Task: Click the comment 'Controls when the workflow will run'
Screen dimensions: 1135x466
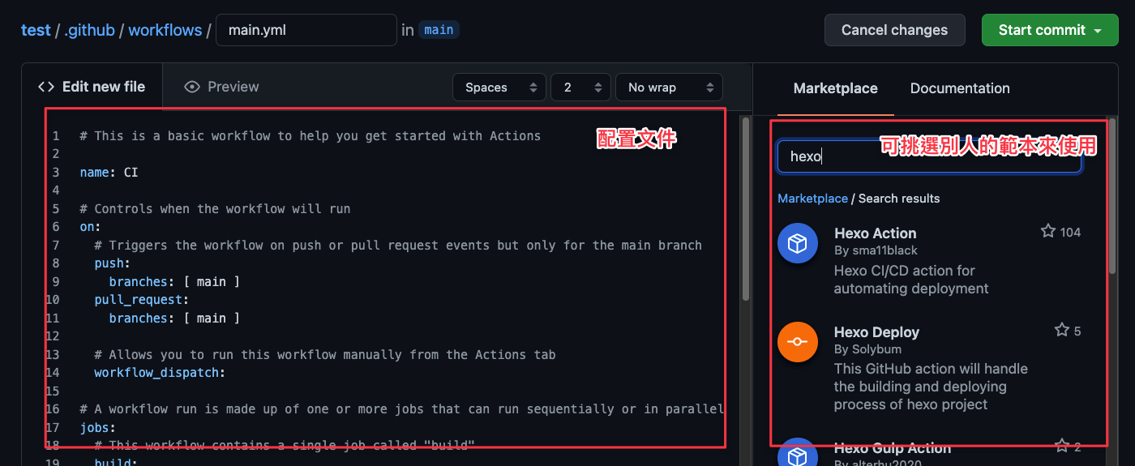Action: pyautogui.click(x=215, y=209)
